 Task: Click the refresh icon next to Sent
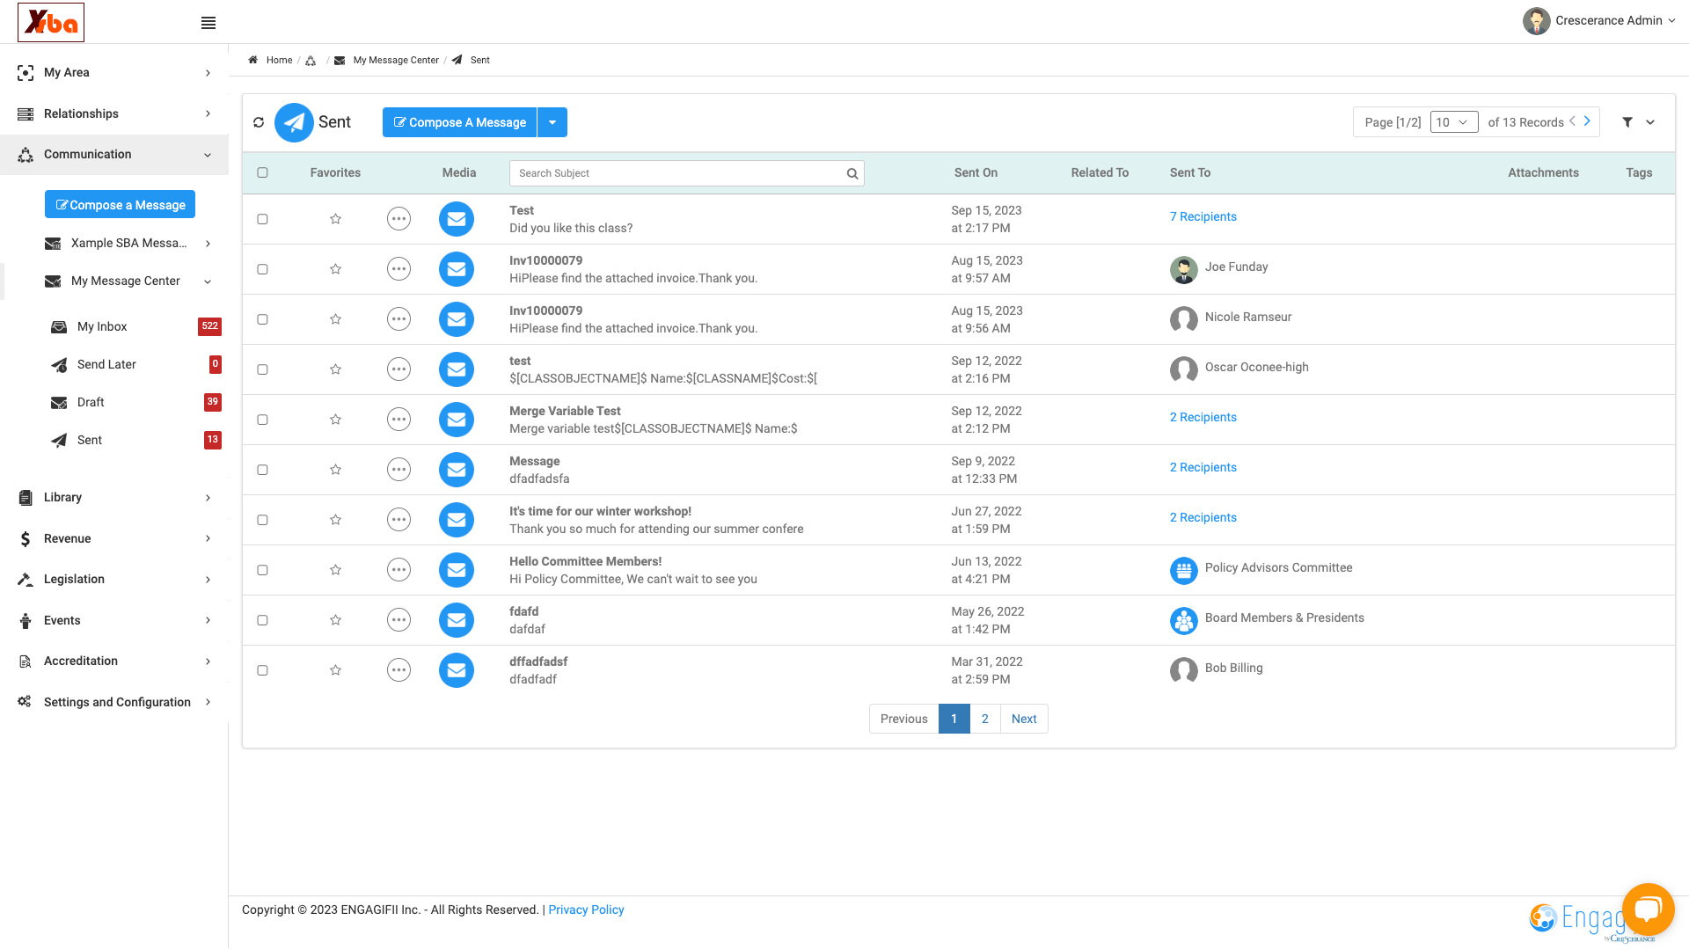259,122
